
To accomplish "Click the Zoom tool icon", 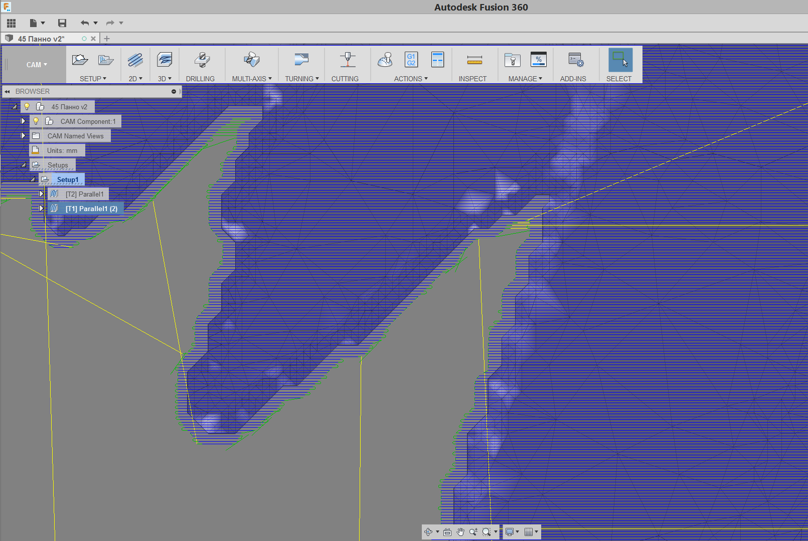I will 473,532.
